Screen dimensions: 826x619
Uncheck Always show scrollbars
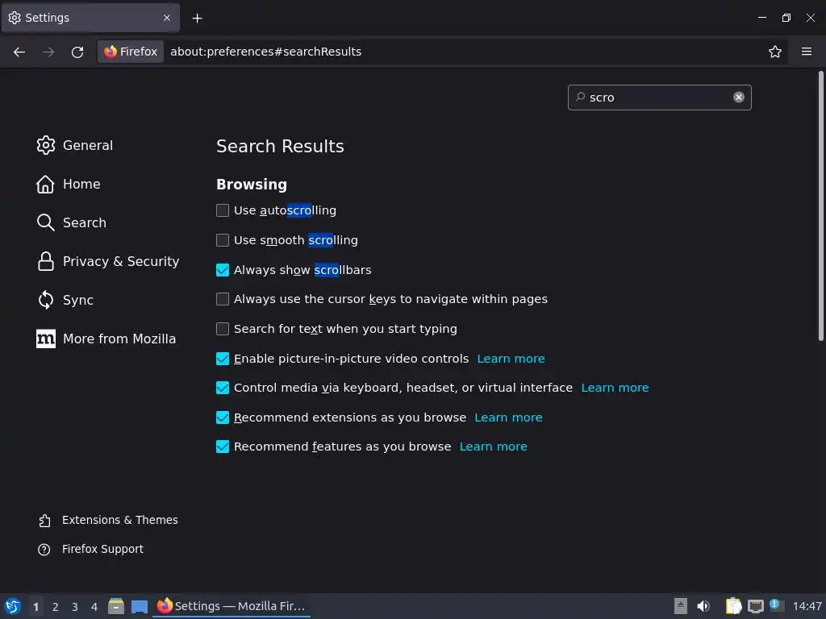[x=223, y=270]
